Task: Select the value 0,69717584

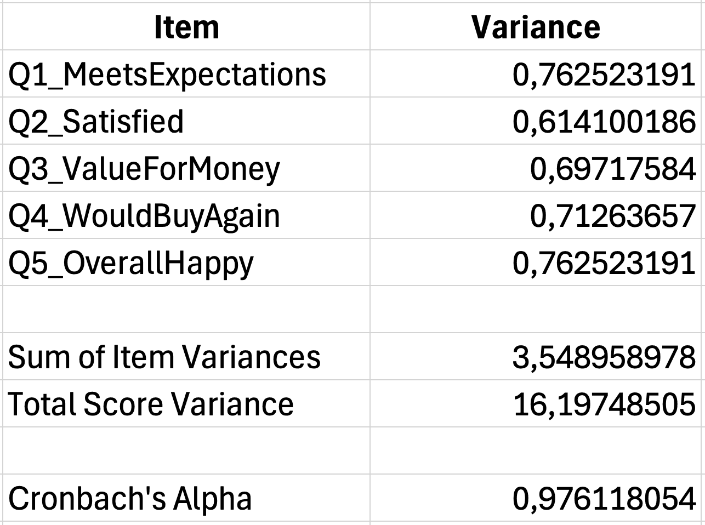Action: [612, 168]
